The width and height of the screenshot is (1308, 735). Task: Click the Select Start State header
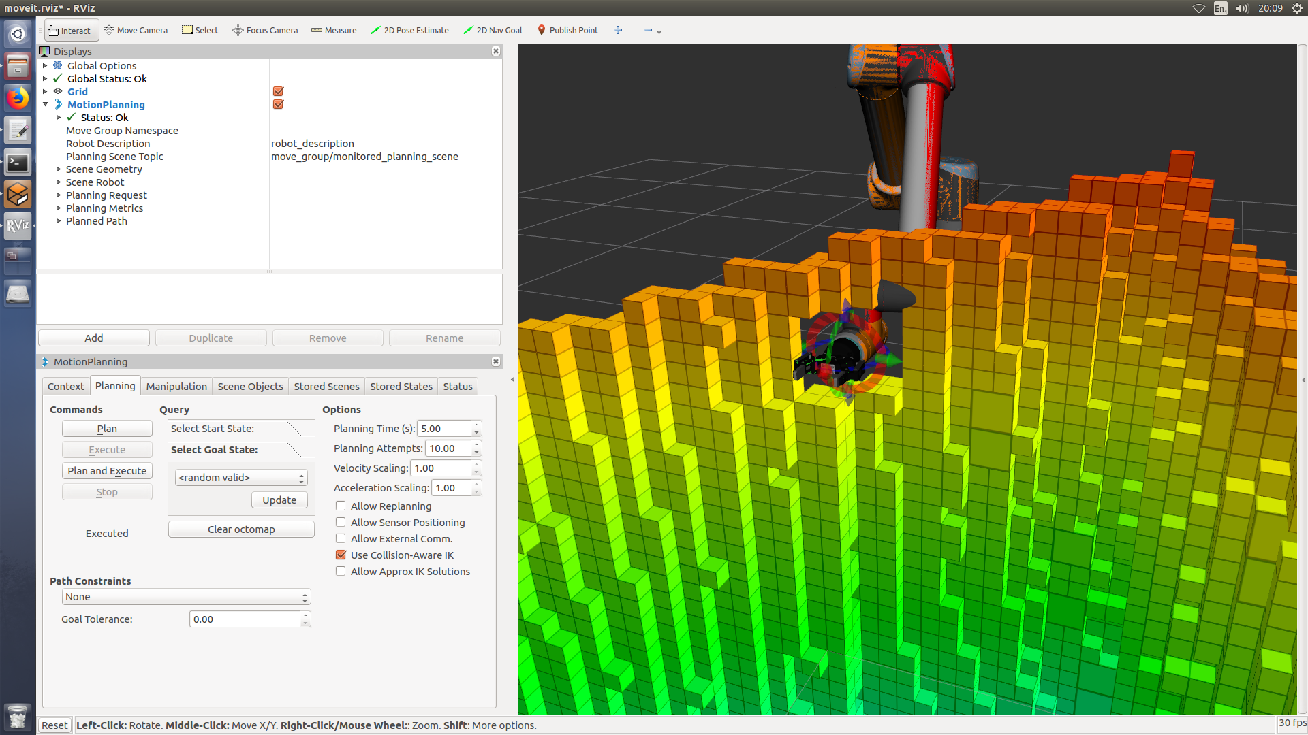[241, 429]
